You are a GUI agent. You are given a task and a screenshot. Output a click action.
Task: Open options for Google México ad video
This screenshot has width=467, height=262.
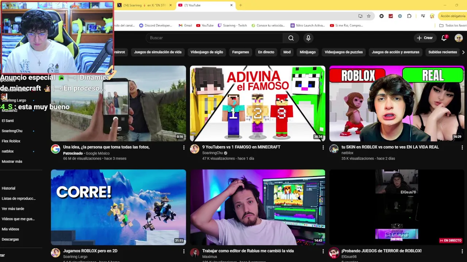pyautogui.click(x=184, y=147)
